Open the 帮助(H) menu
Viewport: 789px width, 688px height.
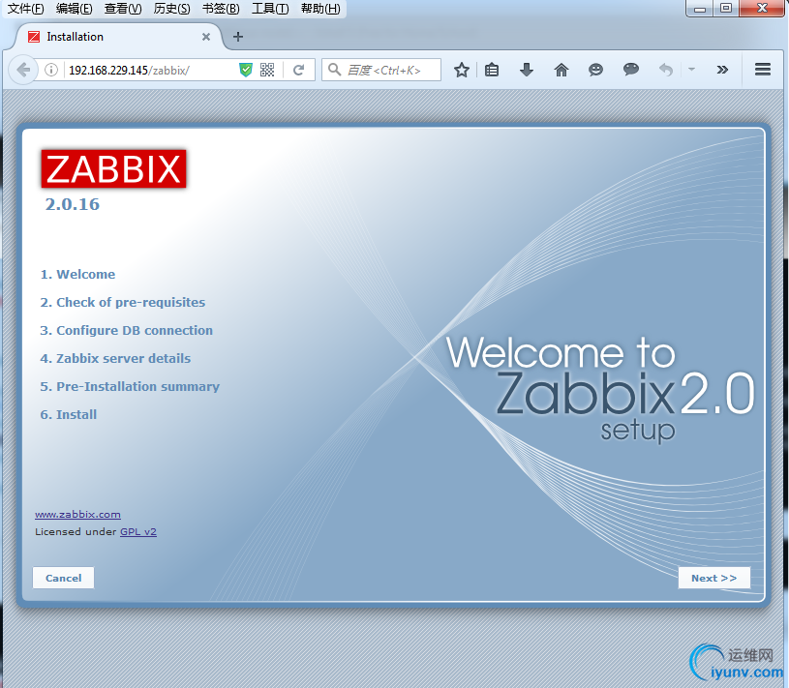click(x=320, y=9)
